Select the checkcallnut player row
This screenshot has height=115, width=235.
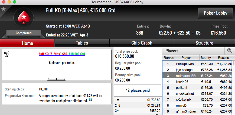197,94
